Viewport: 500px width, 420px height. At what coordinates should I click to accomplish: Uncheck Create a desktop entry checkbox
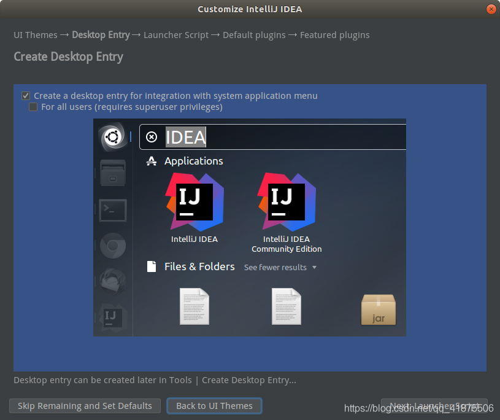[x=26, y=96]
